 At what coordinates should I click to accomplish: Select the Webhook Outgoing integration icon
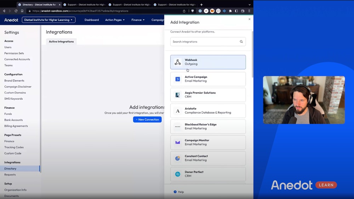(x=178, y=62)
